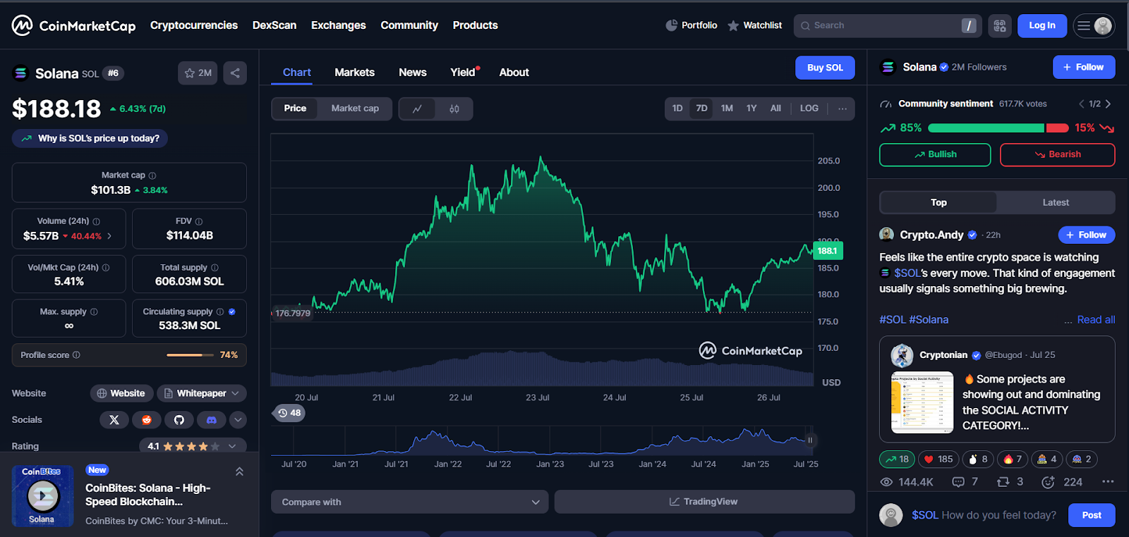Open Why is SOL's price up today

90,138
